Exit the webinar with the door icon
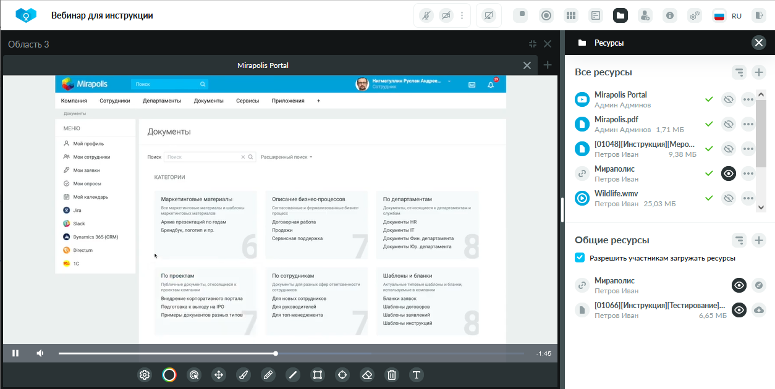The width and height of the screenshot is (775, 389). 758,15
